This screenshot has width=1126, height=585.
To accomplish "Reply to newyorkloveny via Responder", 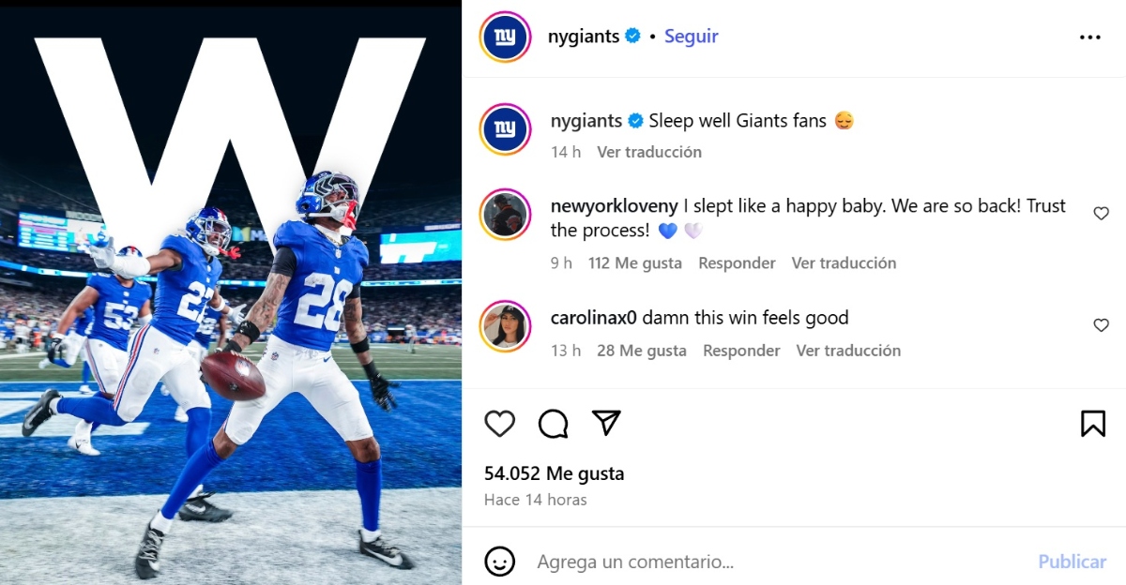I will click(737, 262).
